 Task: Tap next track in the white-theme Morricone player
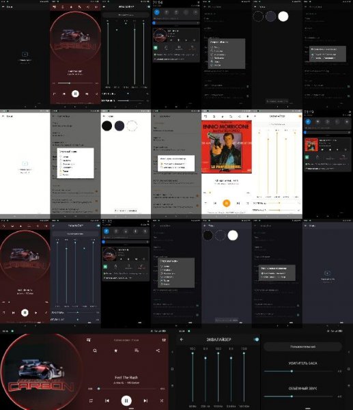point(238,203)
